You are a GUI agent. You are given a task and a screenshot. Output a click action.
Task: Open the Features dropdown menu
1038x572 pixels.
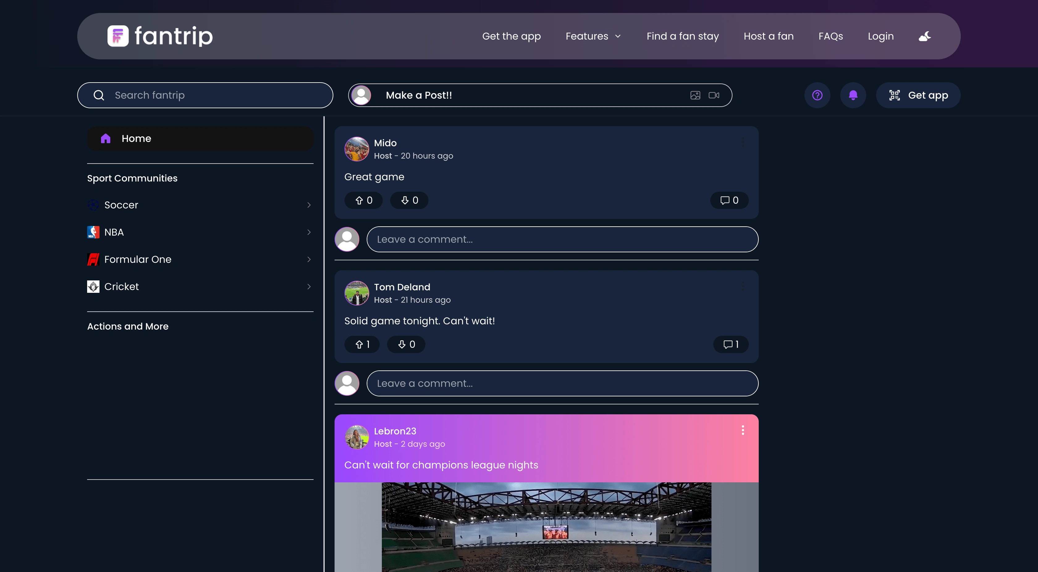click(593, 36)
